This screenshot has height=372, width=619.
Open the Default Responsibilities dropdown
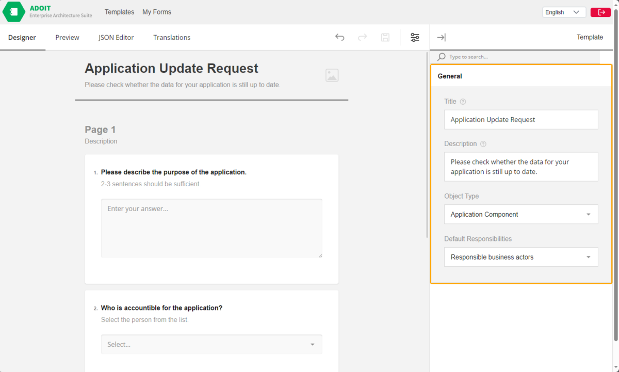coord(588,257)
